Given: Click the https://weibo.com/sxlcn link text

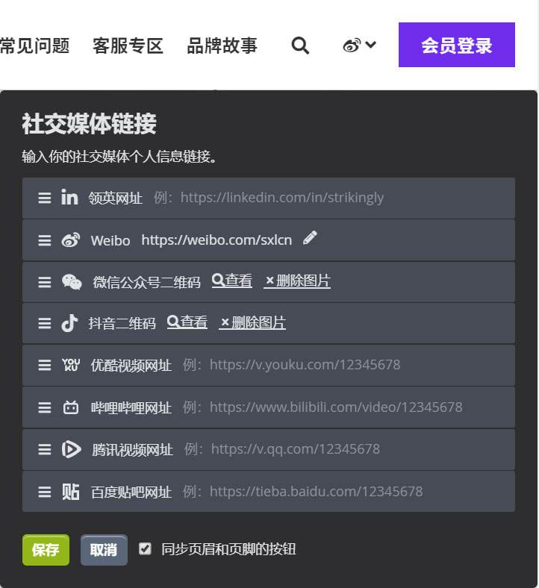Looking at the screenshot, I should point(216,240).
